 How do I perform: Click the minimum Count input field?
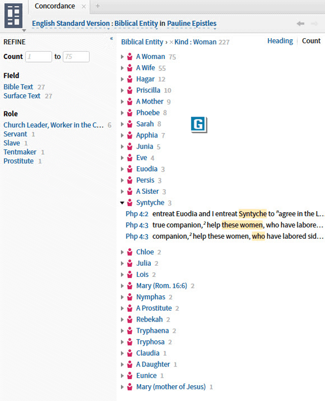point(39,56)
